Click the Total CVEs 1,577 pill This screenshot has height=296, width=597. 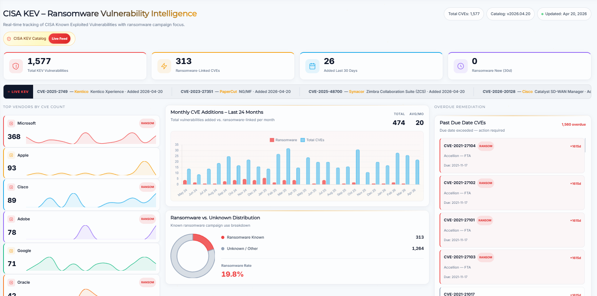[464, 14]
